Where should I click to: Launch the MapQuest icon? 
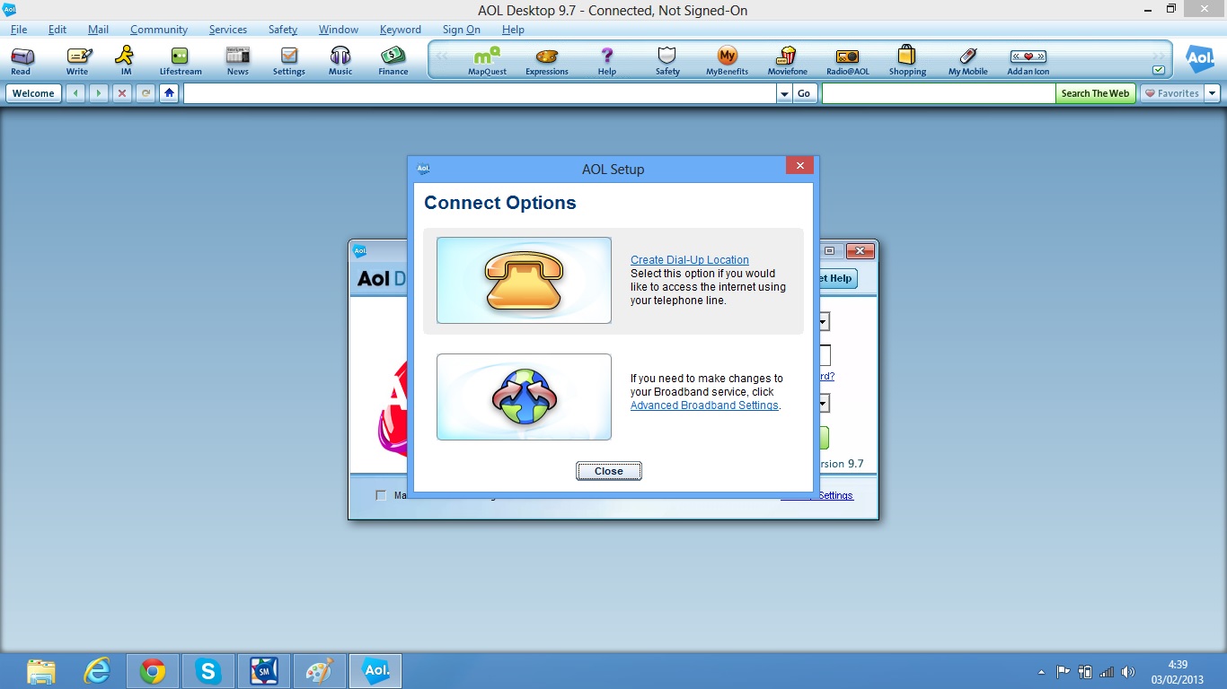pos(487,60)
